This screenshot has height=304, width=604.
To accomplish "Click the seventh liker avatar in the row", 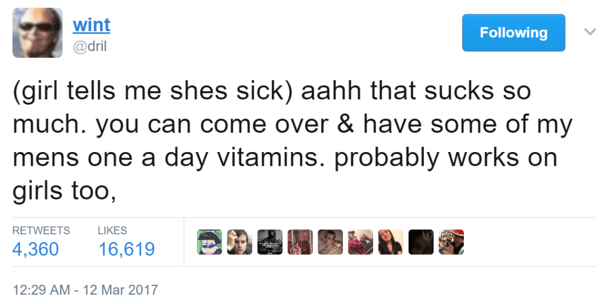I will [391, 242].
